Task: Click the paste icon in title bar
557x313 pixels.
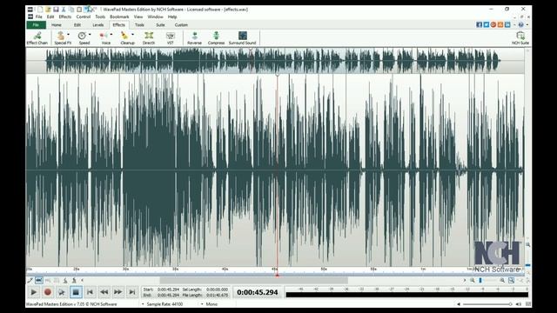Action: [x=79, y=10]
